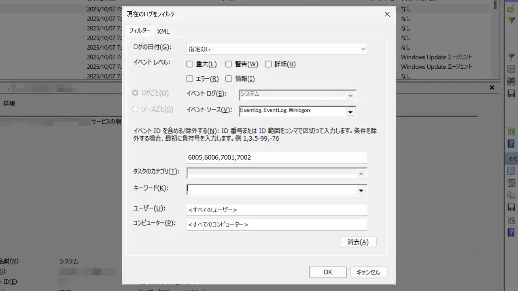Click the event ID field containing 6005,6006,7001,7002
This screenshot has height=291, width=518.
277,157
